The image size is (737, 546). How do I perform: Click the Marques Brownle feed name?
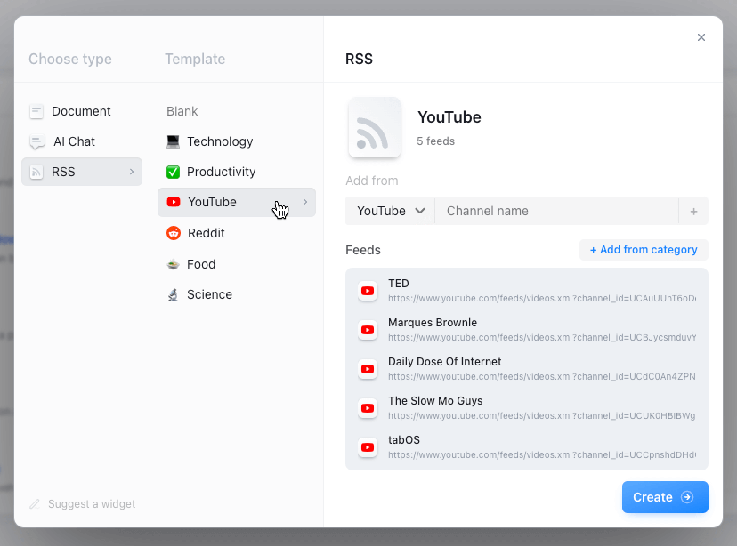433,322
